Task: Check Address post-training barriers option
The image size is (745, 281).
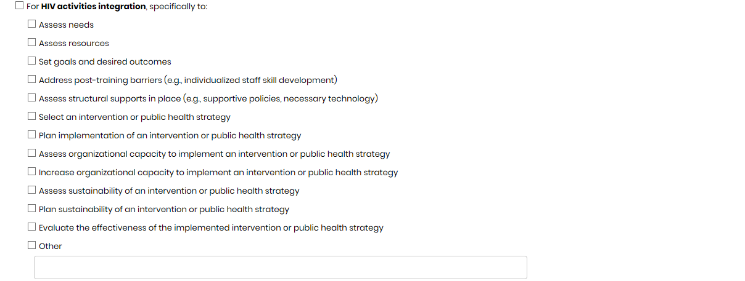Action: pos(32,80)
